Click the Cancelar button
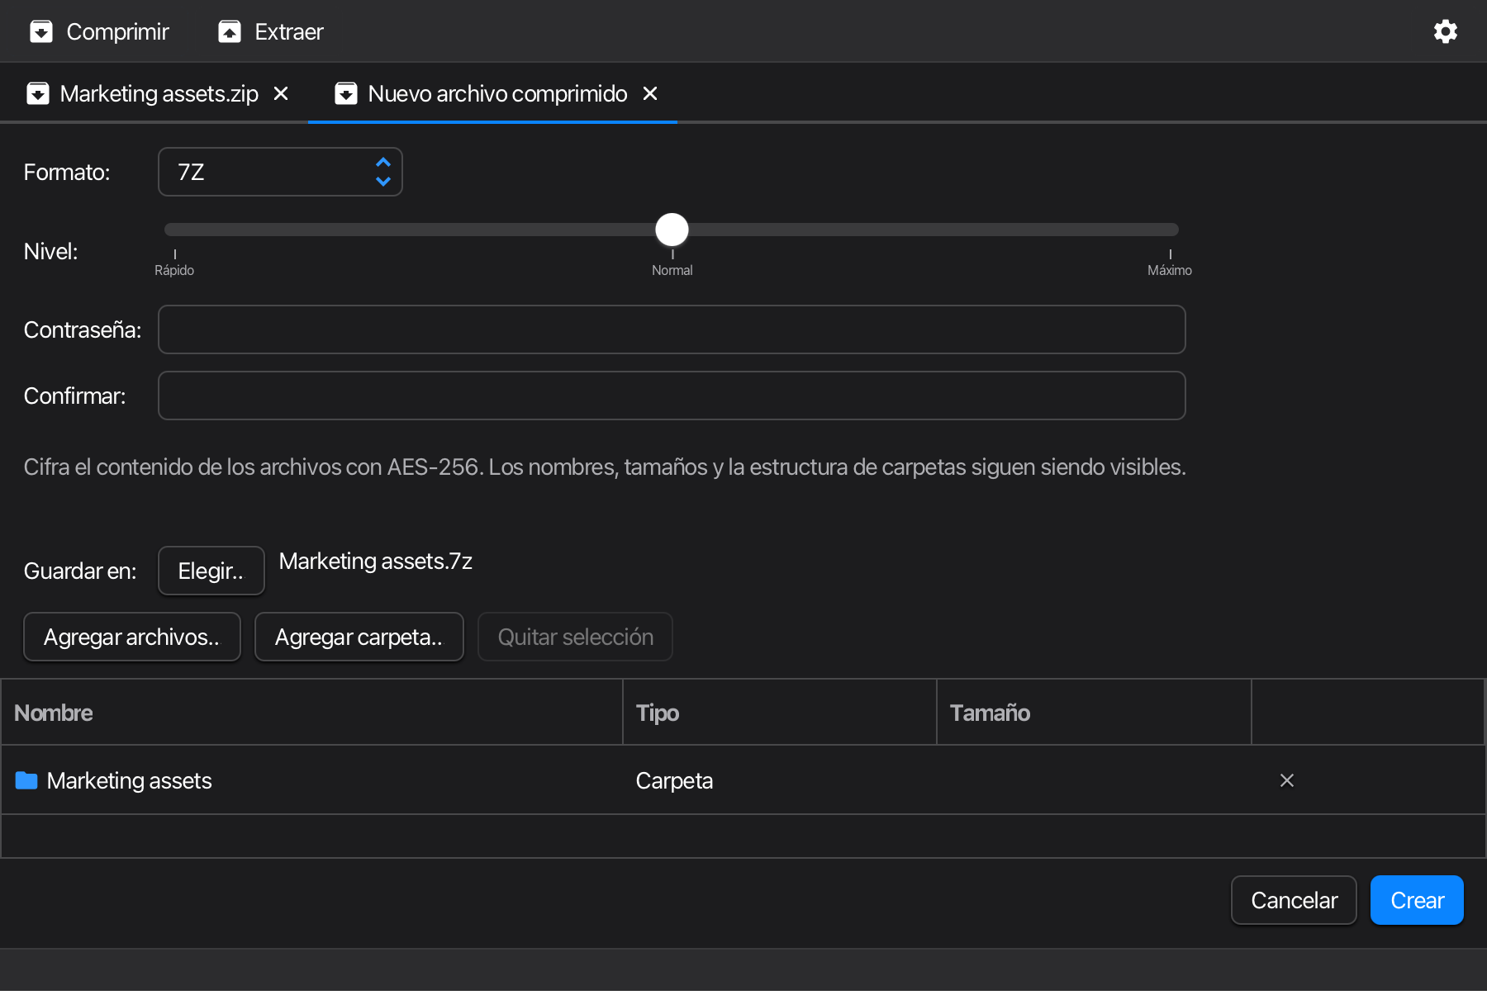Viewport: 1487px width, 995px height. tap(1294, 900)
